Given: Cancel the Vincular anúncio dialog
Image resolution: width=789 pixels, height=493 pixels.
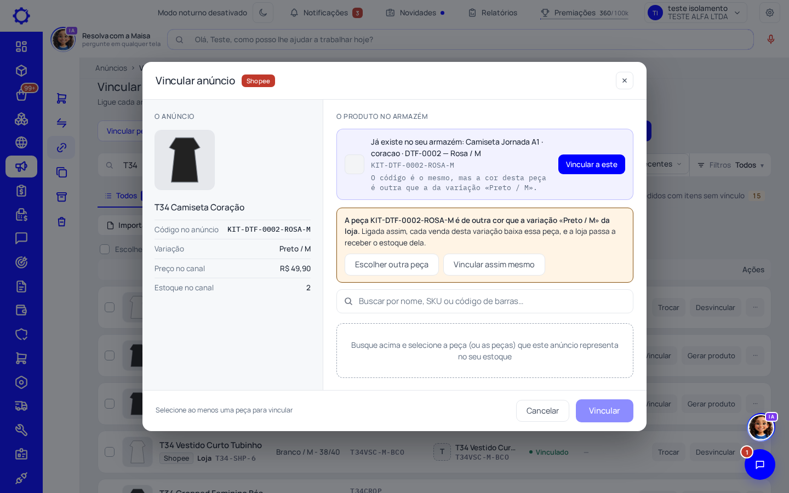Looking at the screenshot, I should point(542,411).
